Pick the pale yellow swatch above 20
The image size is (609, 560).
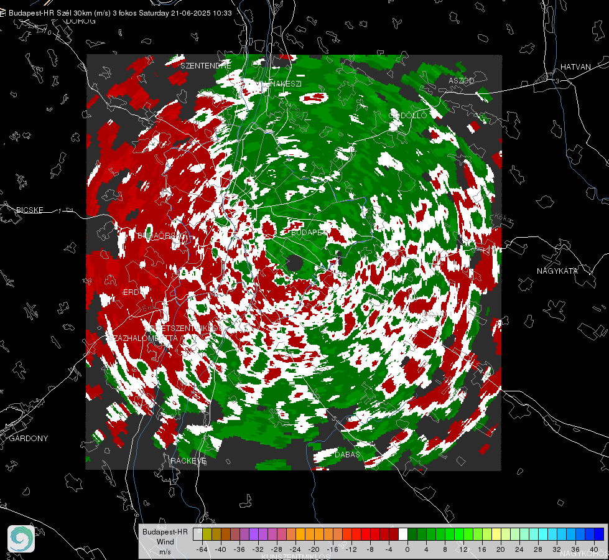click(x=496, y=534)
